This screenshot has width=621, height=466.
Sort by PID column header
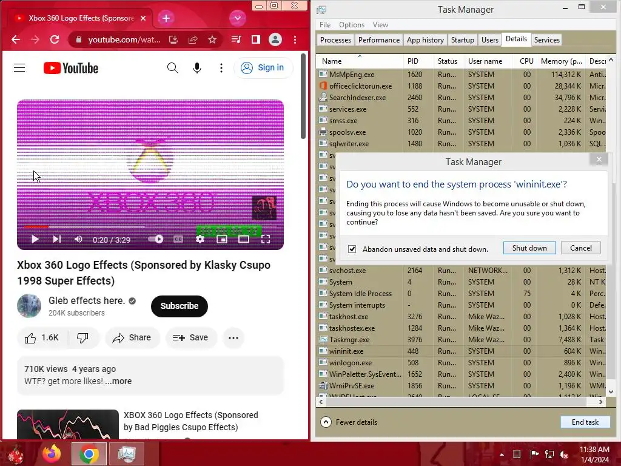click(418, 61)
